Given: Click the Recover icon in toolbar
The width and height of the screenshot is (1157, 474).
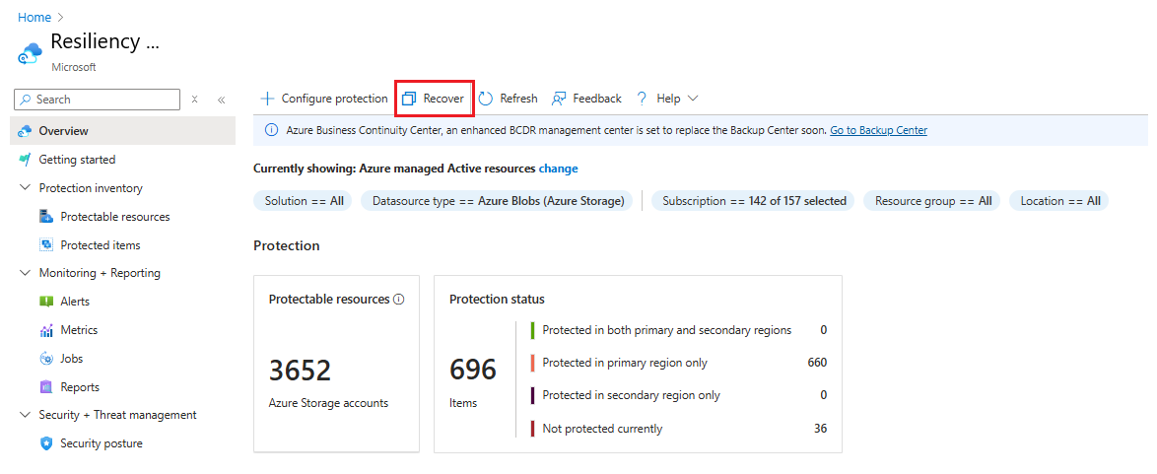Looking at the screenshot, I should pos(410,99).
